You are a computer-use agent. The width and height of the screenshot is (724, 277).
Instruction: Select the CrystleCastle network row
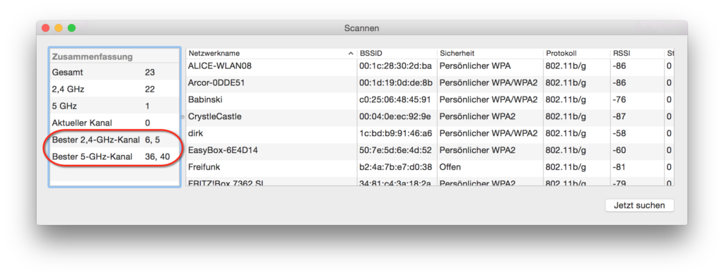coord(429,117)
